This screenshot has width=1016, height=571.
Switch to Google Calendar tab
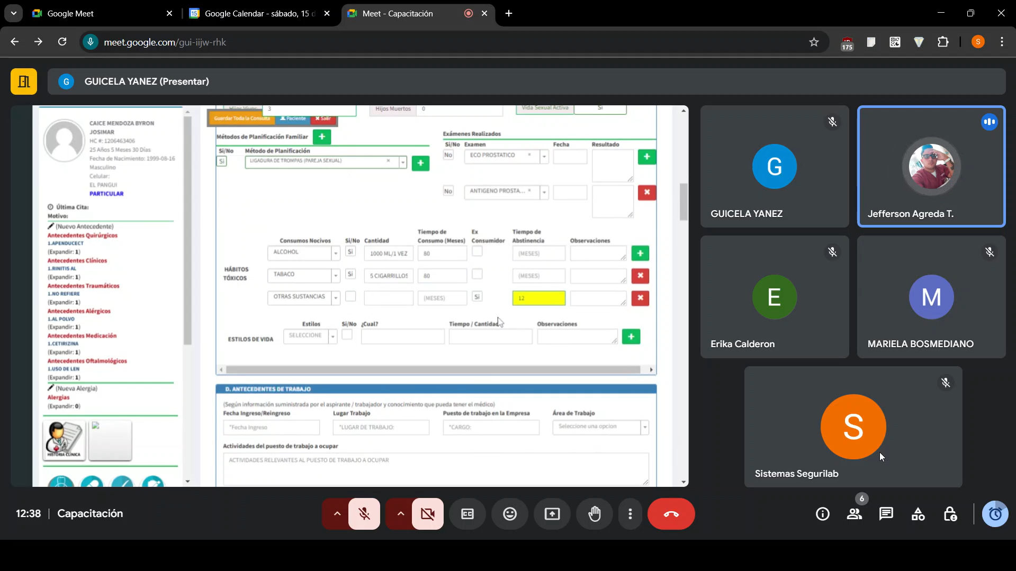click(x=259, y=13)
